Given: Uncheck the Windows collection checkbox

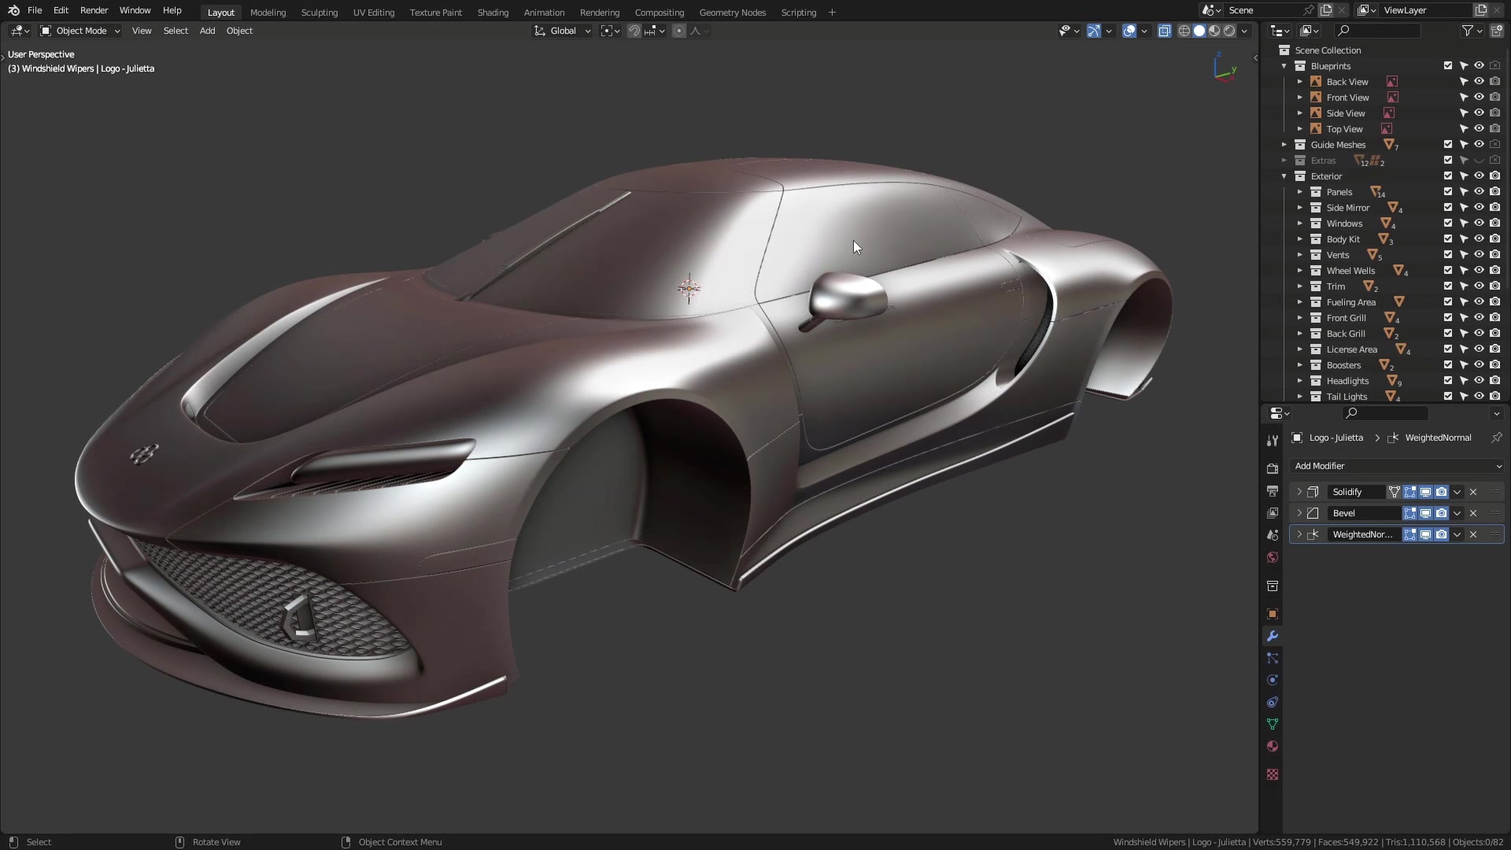Looking at the screenshot, I should pos(1448,224).
